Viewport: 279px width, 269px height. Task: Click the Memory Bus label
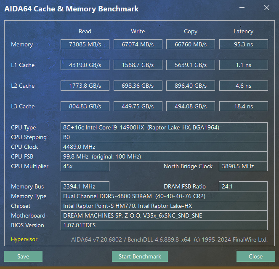[27, 186]
